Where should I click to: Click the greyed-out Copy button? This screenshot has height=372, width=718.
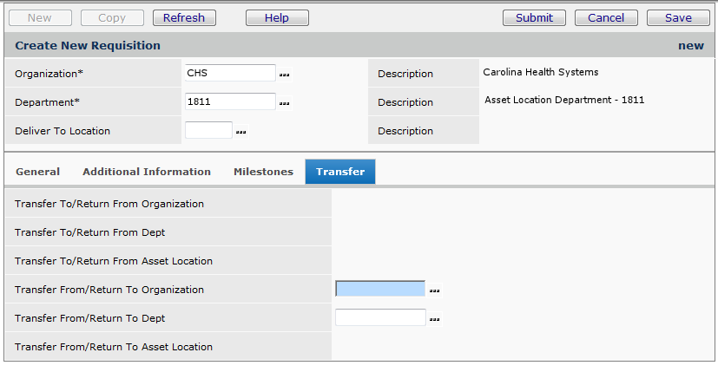click(x=112, y=17)
